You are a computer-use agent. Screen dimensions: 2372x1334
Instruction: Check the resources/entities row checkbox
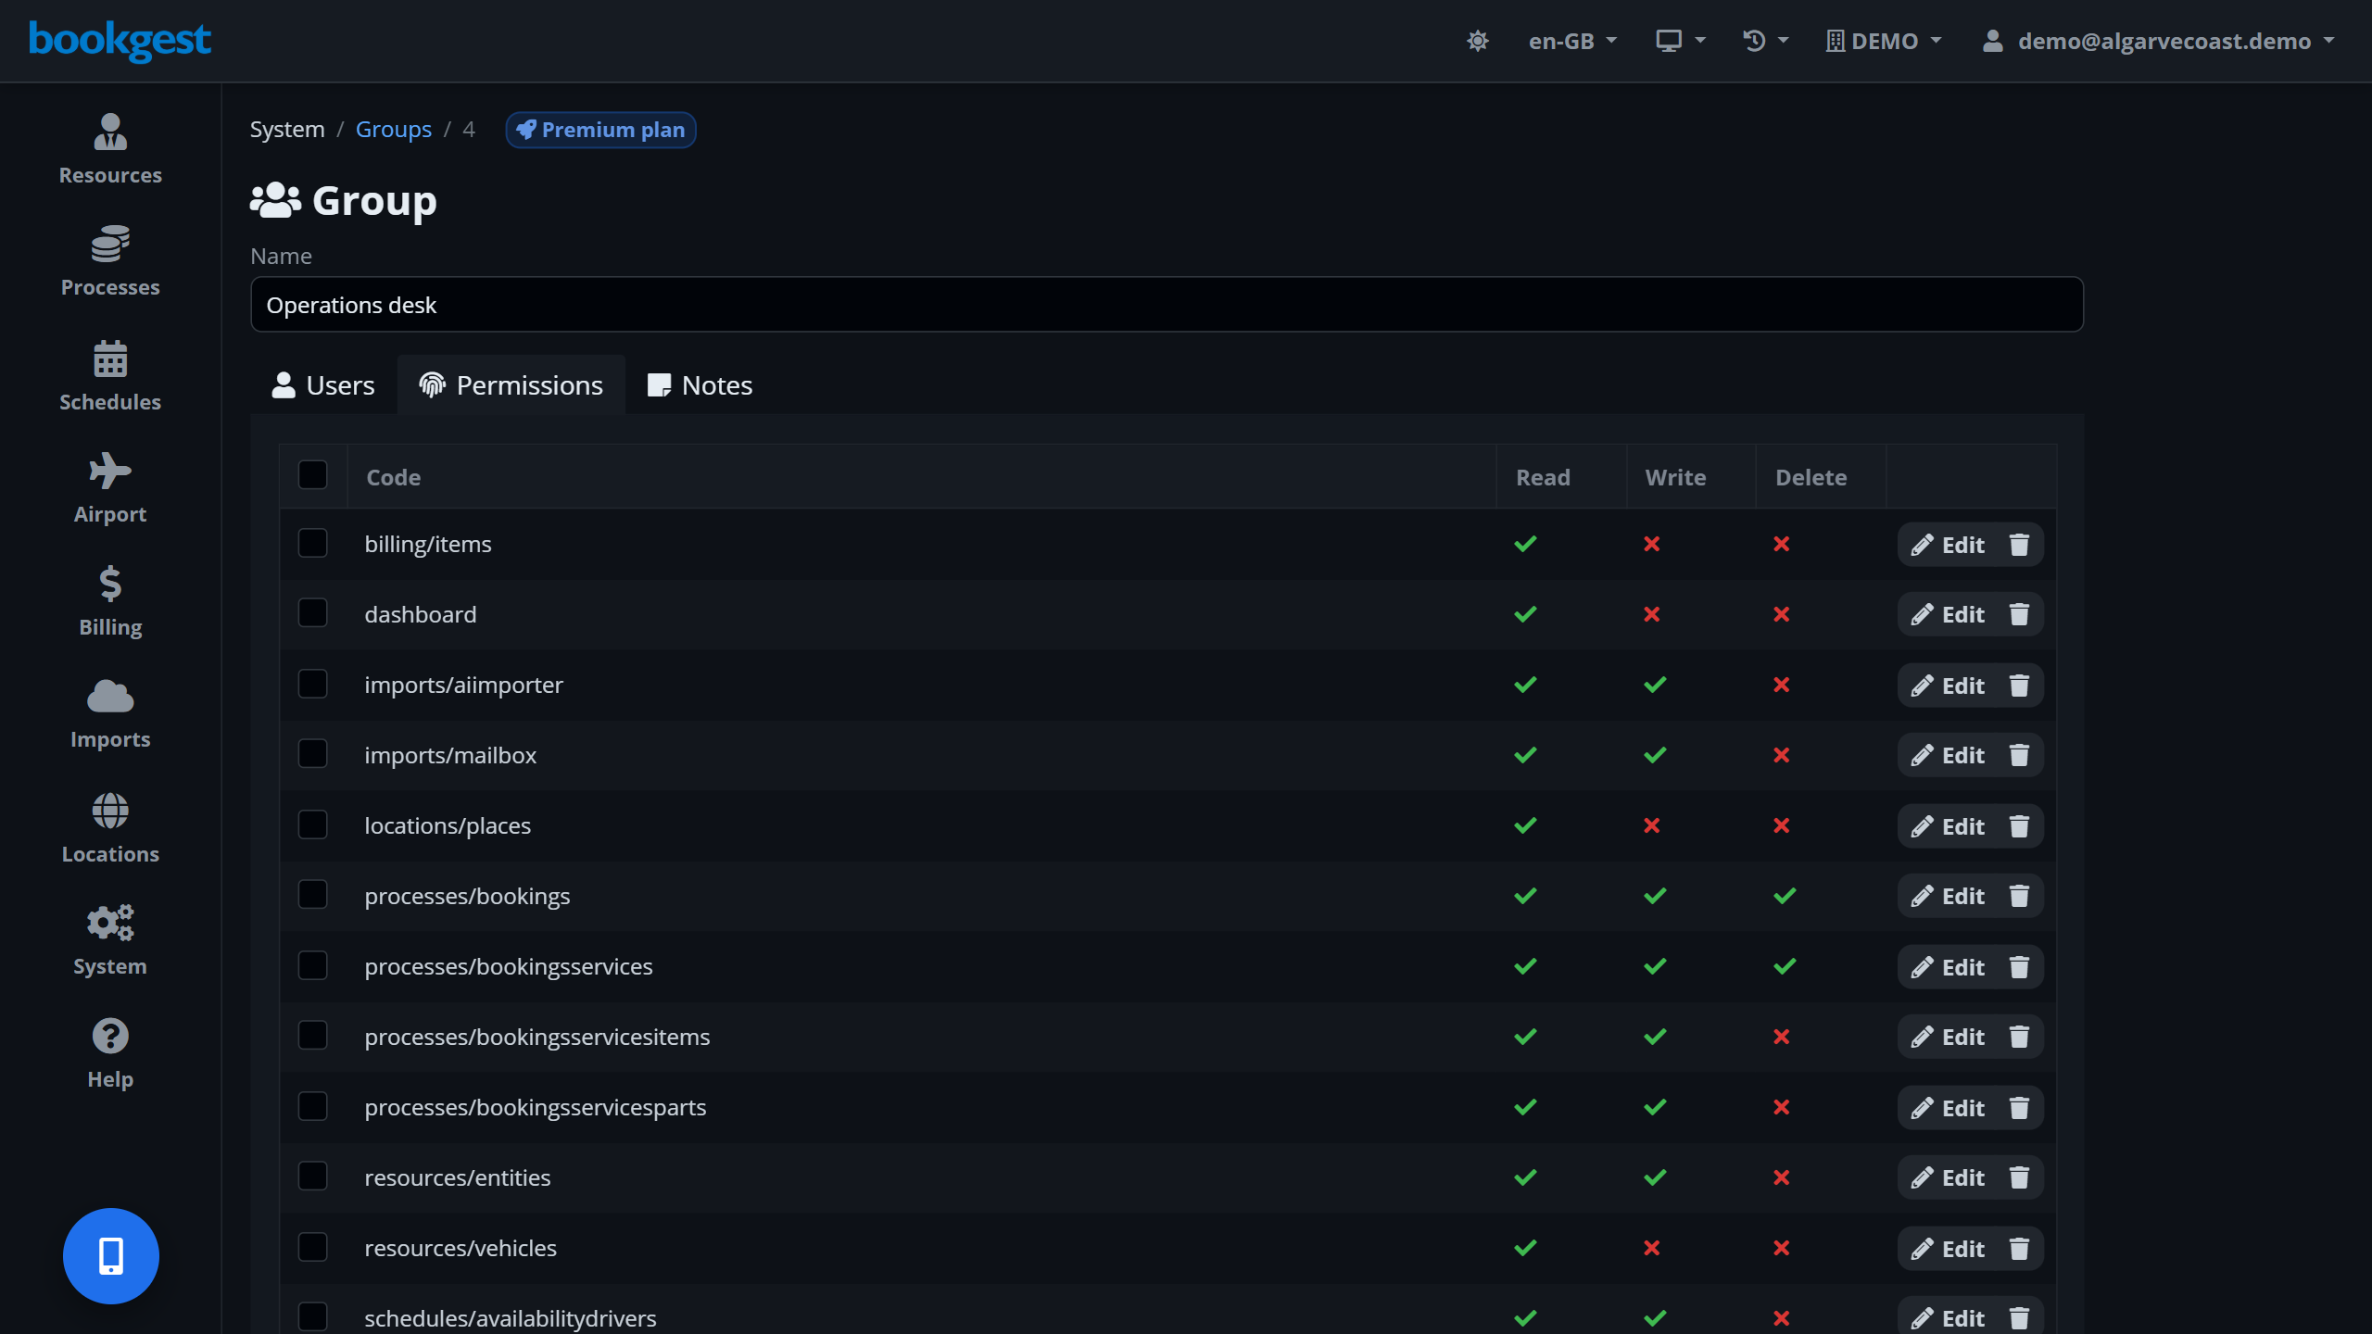313,1177
